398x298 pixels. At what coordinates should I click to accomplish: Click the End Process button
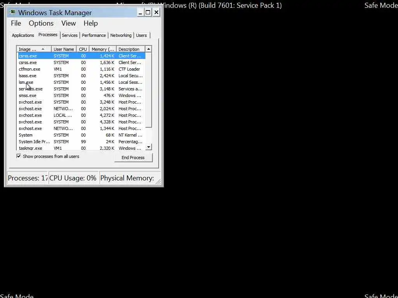click(x=133, y=158)
